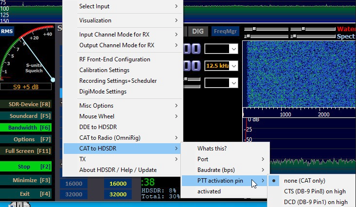The width and height of the screenshot is (356, 207).
Task: Open Recording Settings+Scheduler
Action: (x=123, y=81)
